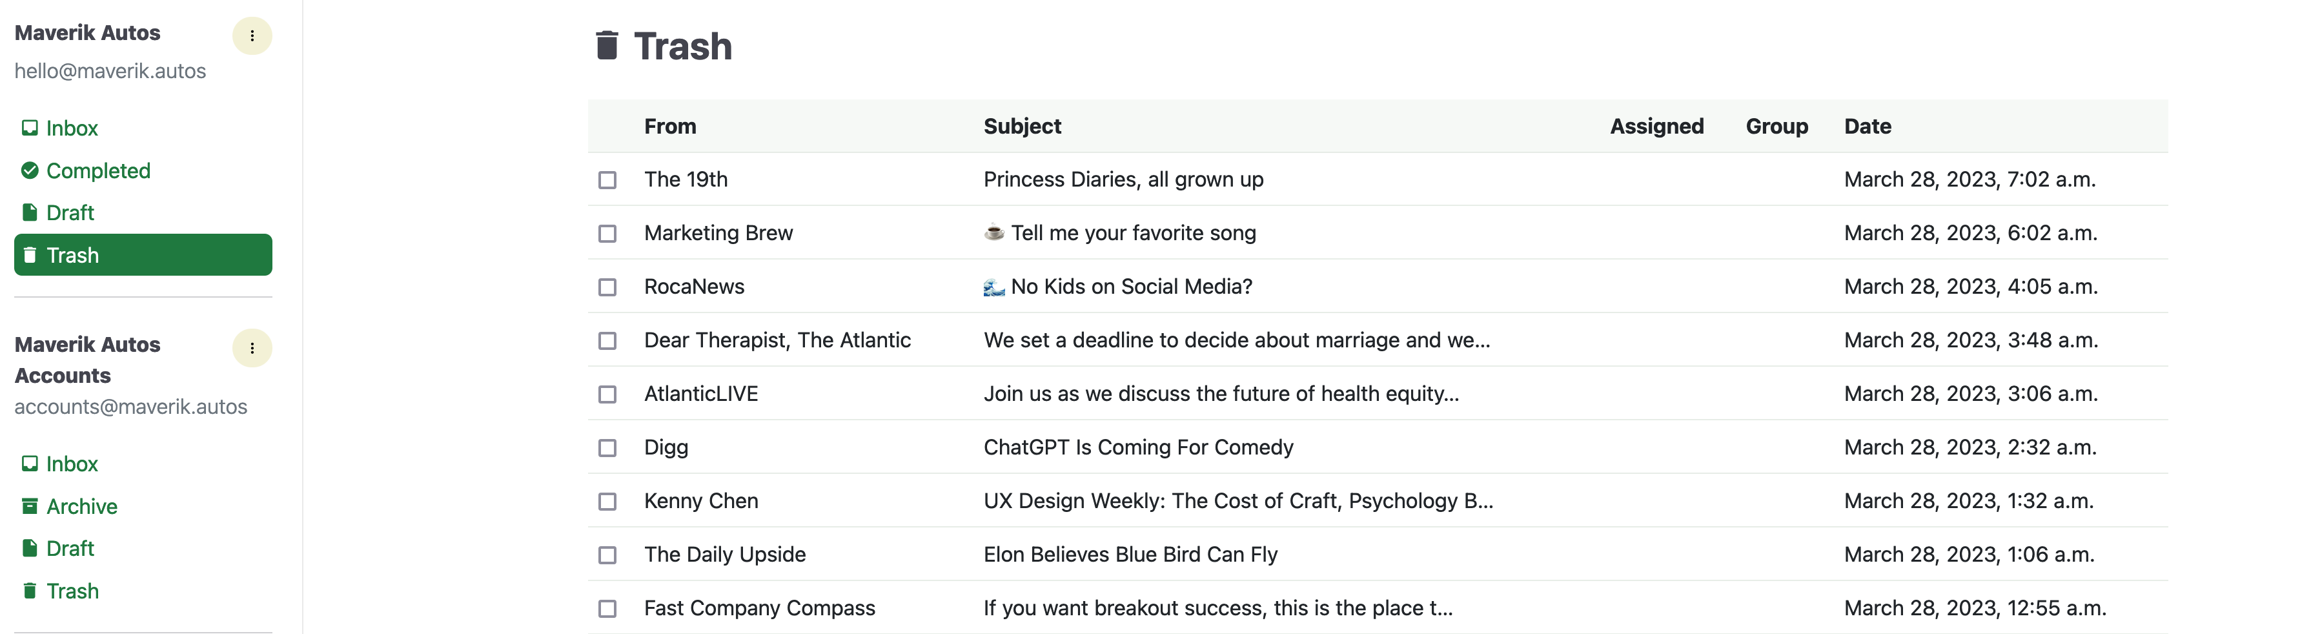Select the Marketing Brew message checkbox

click(607, 233)
